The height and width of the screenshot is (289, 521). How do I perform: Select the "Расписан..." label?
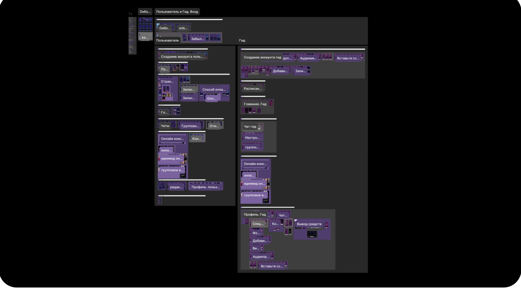(253, 89)
